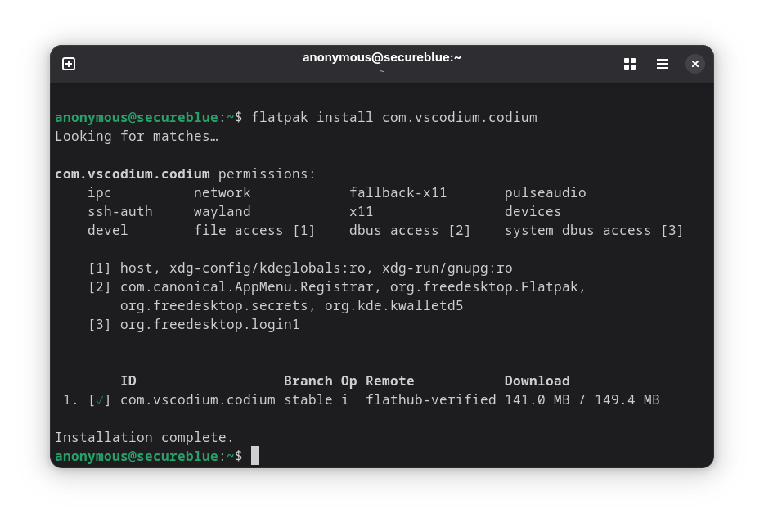Click the flatpak install command text
Image resolution: width=764 pixels, height=523 pixels.
tap(394, 118)
